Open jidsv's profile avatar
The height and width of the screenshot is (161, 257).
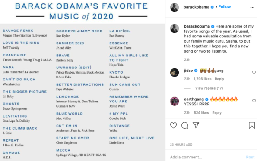[175, 72]
